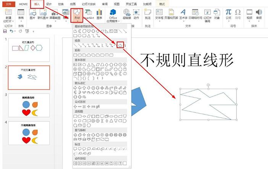Image resolution: width=268 pixels, height=169 pixels.
Task: Select the four-way arrow in the 箭头总汇 section
Action: pos(102,88)
